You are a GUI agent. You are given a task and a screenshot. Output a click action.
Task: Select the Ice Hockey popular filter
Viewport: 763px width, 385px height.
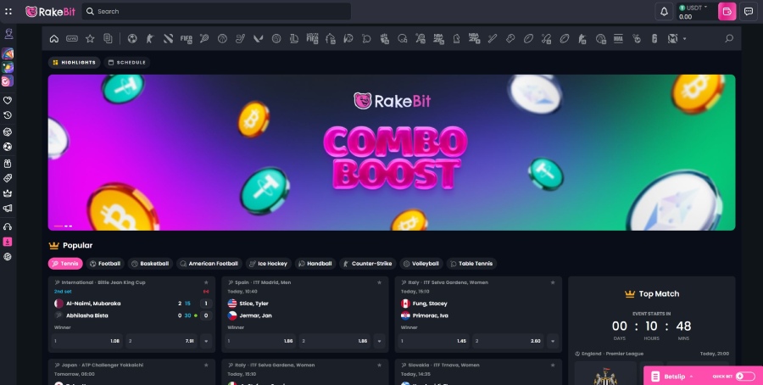[269, 264]
